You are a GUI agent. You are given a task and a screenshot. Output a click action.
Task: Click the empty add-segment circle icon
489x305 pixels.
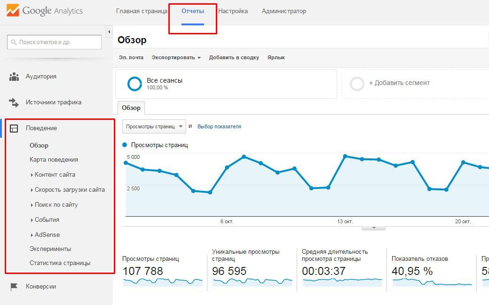tap(357, 84)
